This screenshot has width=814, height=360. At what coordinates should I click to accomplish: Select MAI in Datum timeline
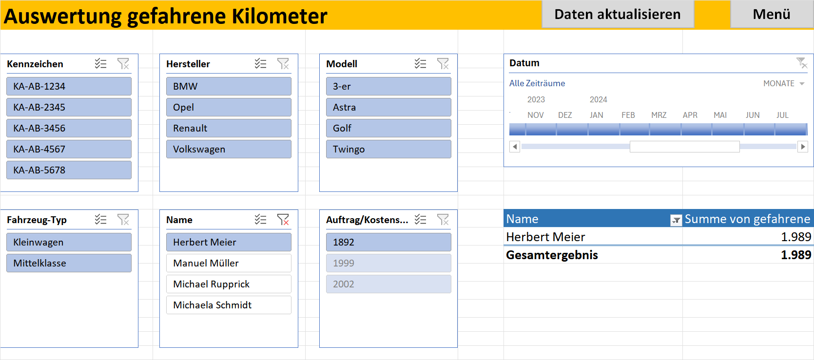coord(727,129)
